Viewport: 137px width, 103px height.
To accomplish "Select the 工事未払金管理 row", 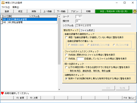I will [x=30, y=19].
